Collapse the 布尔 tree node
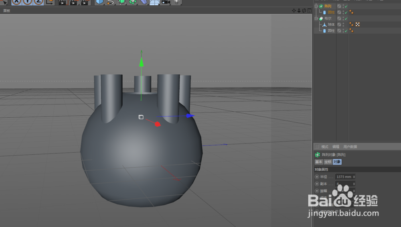This screenshot has height=227, width=401. (316, 18)
